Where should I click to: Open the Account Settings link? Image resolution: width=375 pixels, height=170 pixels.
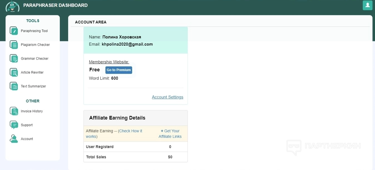(x=167, y=97)
